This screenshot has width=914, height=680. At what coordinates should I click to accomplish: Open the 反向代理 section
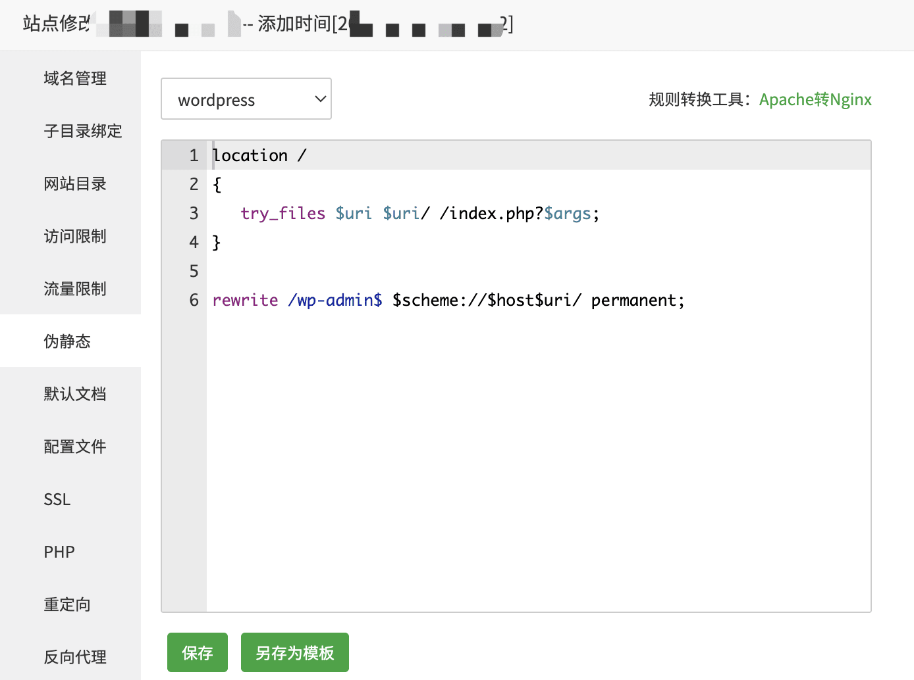point(74,656)
